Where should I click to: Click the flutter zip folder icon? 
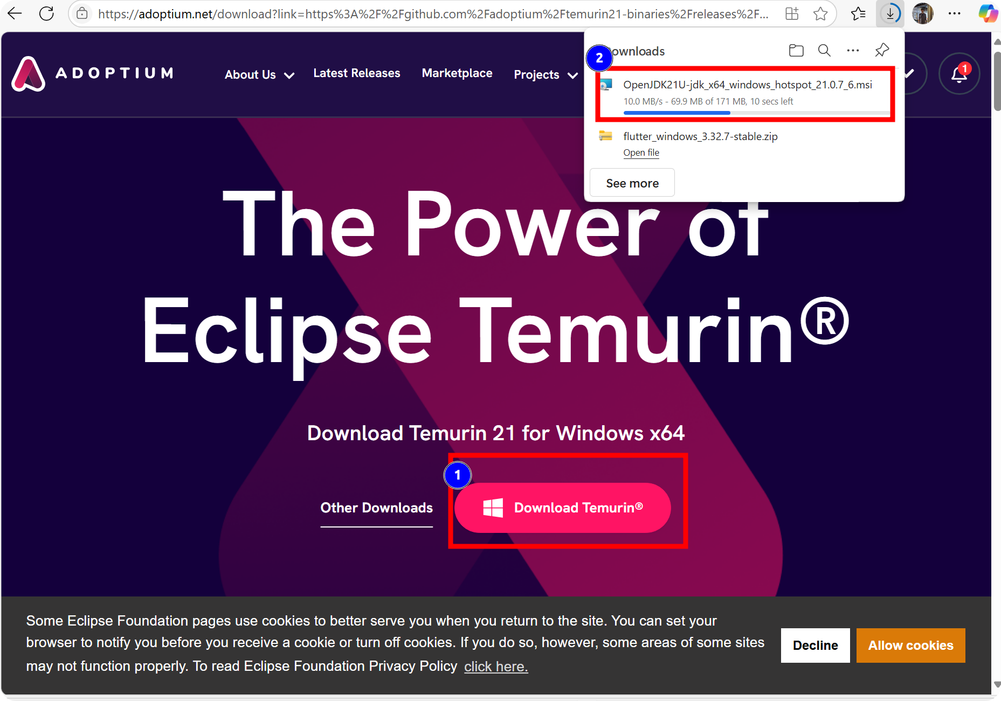(606, 136)
